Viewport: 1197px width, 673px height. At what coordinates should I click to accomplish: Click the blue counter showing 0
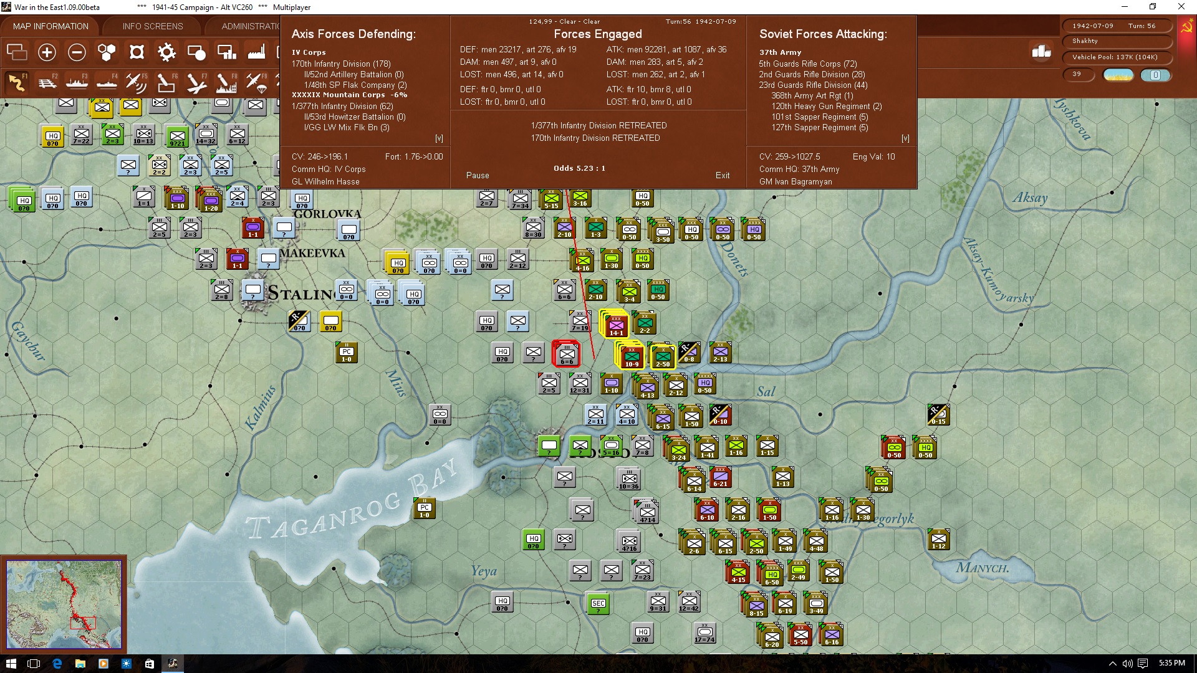[x=1155, y=75]
